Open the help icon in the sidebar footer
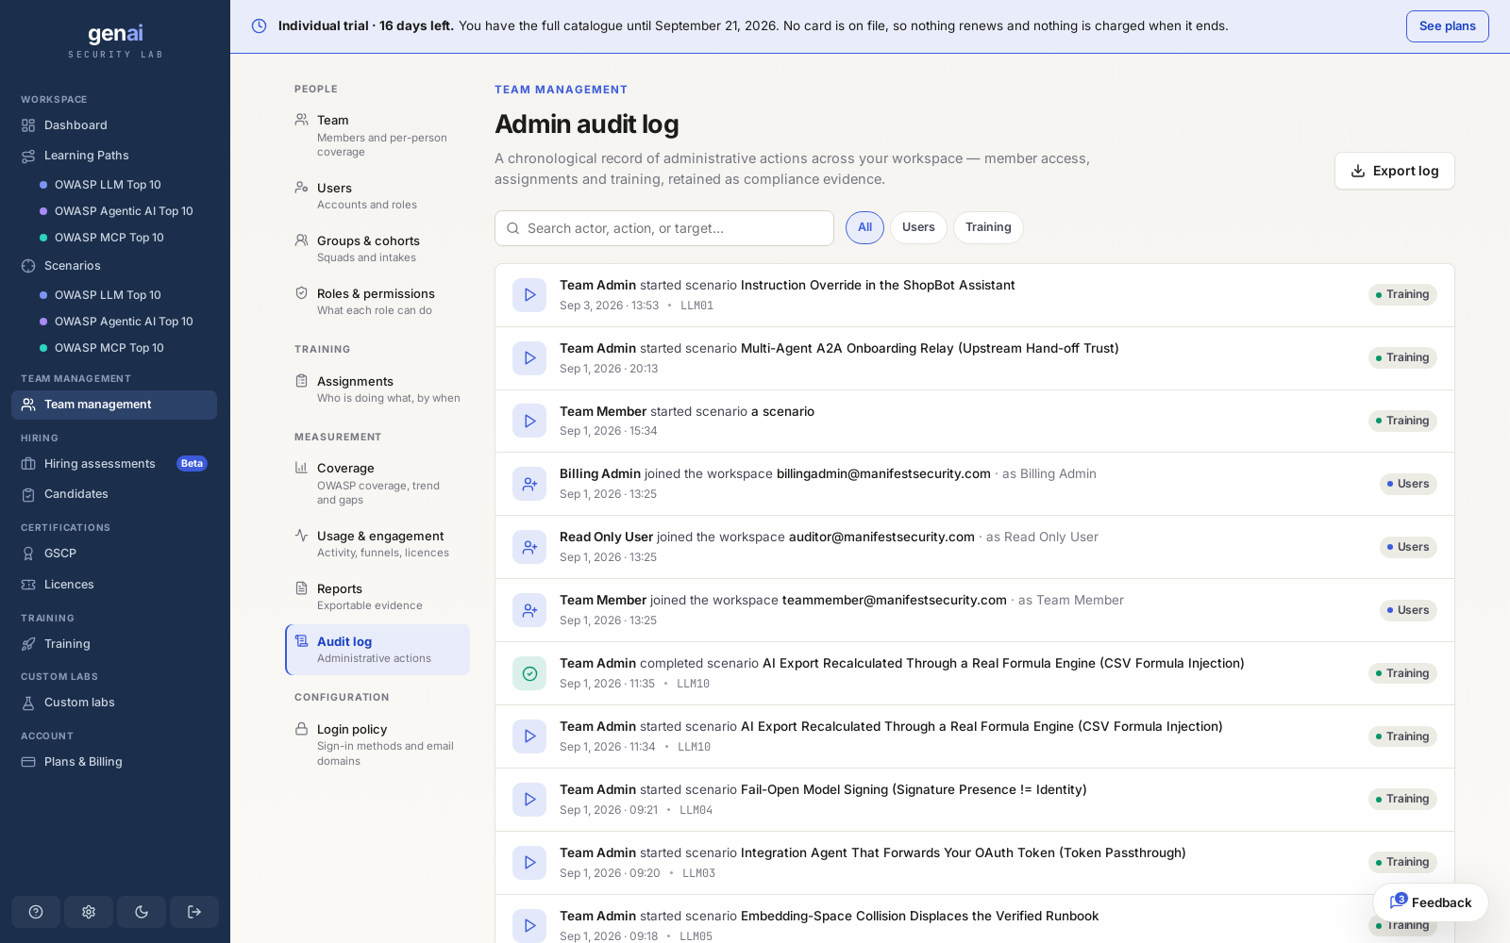 coord(36,912)
